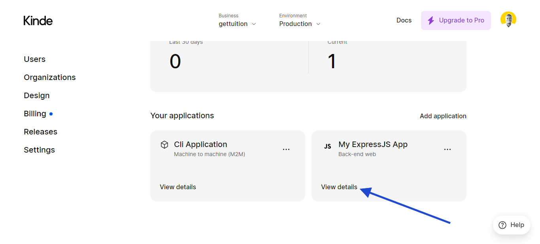Click the Back-end web subtitle

pos(357,154)
